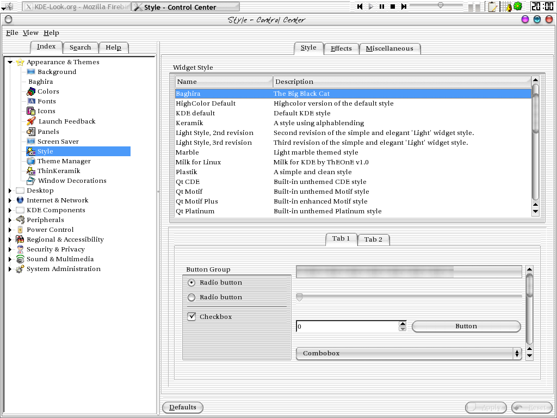Expand the Security & Privacy category

[10, 249]
